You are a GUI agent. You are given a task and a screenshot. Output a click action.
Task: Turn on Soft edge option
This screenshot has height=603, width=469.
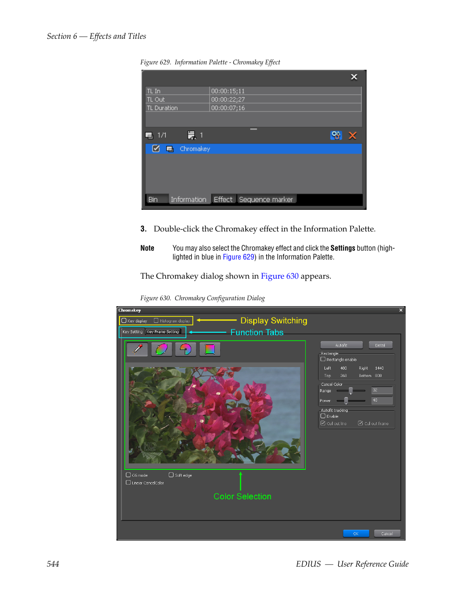click(171, 475)
